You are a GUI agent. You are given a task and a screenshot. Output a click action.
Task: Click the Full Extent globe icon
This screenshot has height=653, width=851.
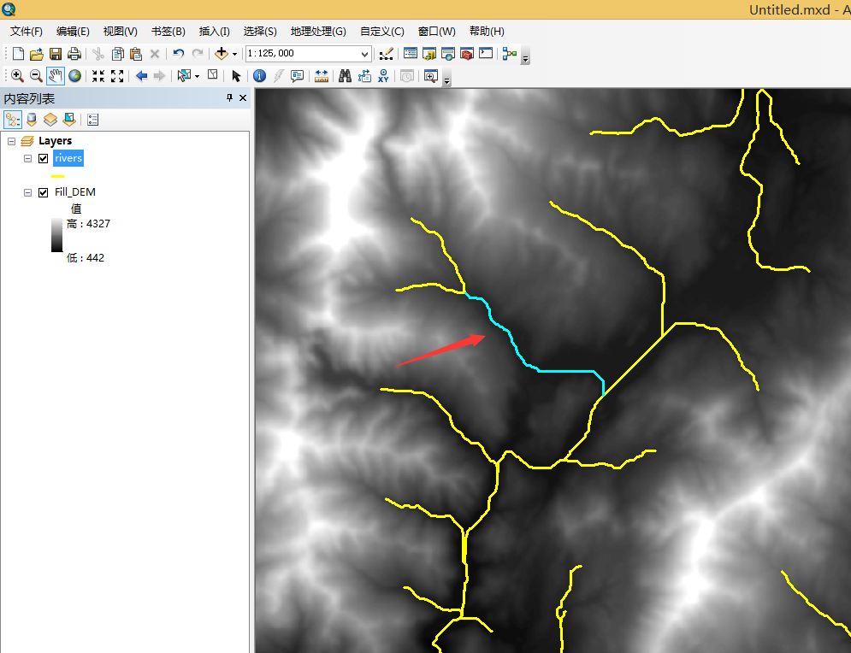pyautogui.click(x=75, y=76)
